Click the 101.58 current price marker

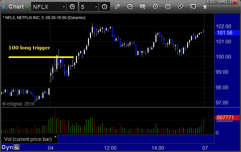click(x=227, y=33)
